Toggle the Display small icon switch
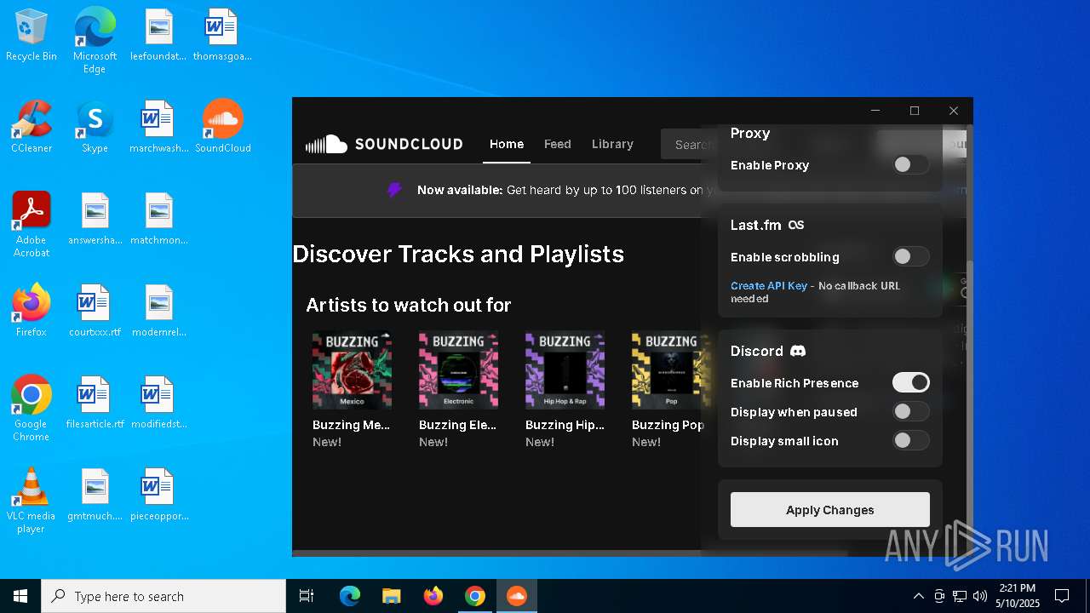 [910, 440]
